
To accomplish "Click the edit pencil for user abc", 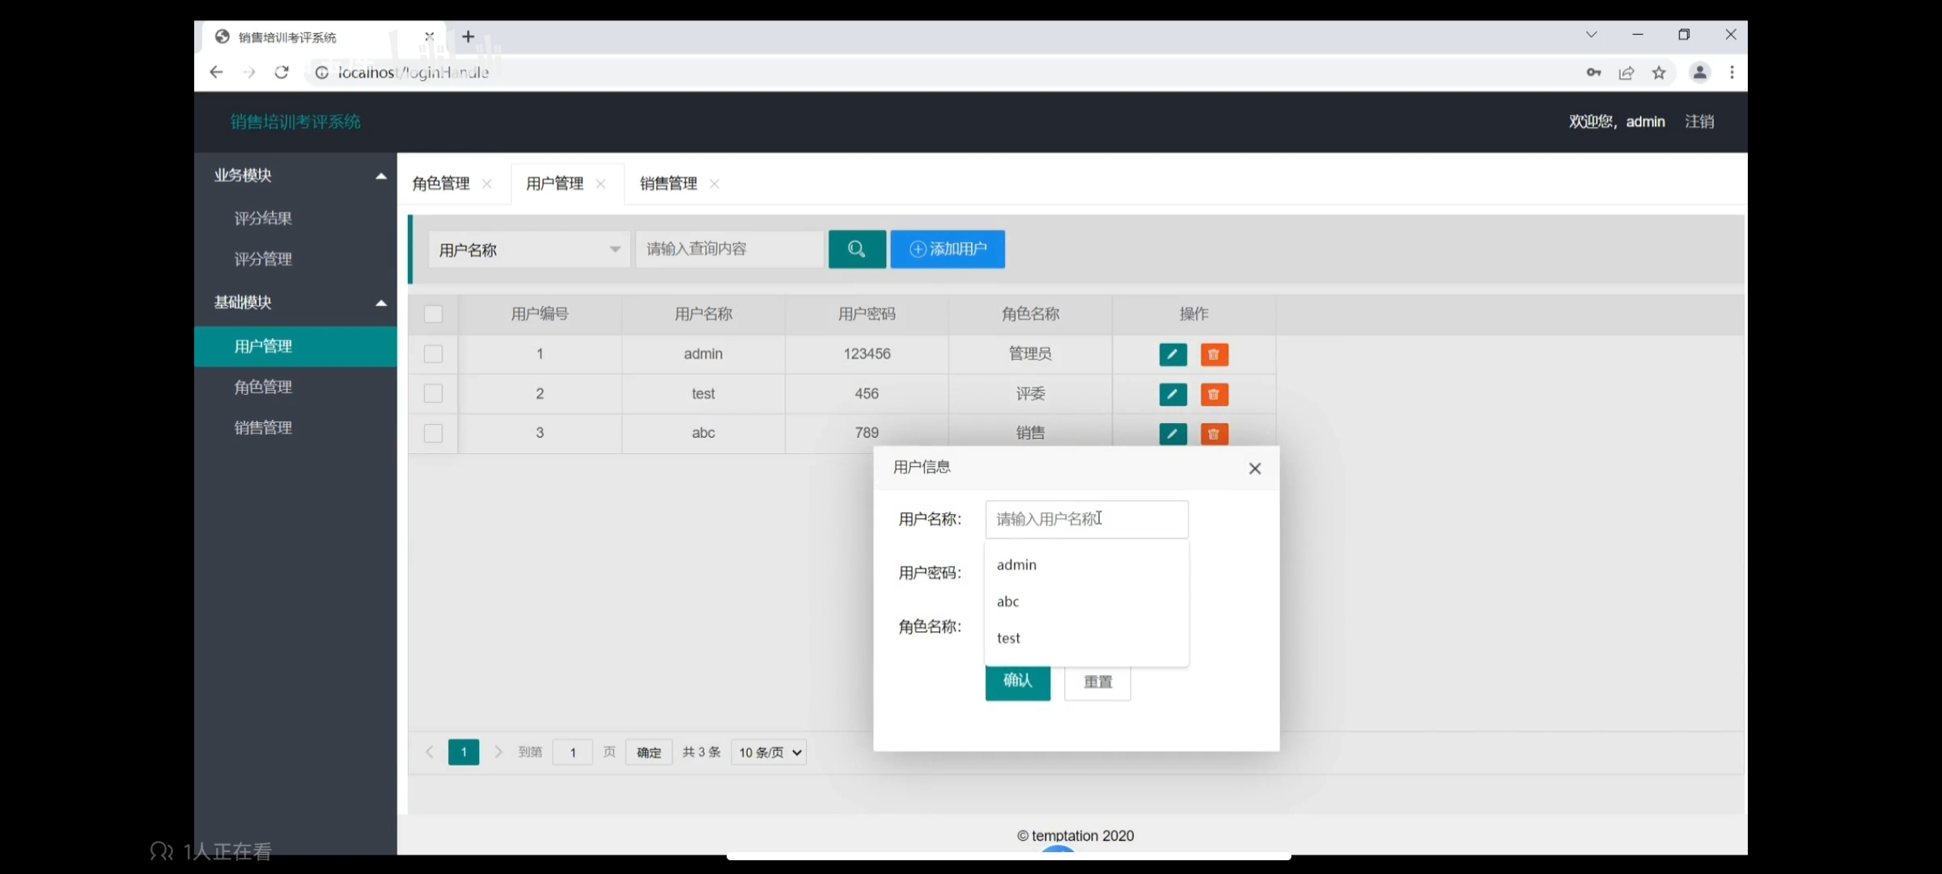I will click(x=1172, y=434).
